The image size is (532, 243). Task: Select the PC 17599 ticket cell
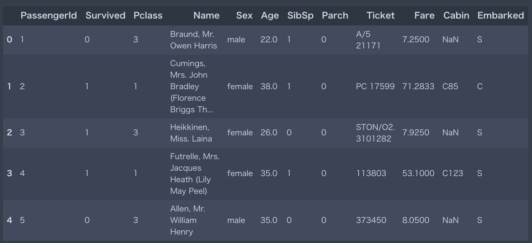click(x=375, y=87)
